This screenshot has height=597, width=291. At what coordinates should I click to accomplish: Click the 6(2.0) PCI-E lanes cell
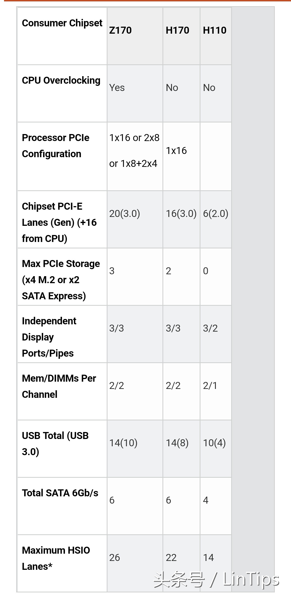click(216, 214)
